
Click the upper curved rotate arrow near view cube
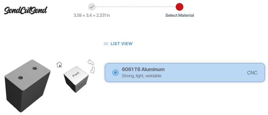tap(91, 62)
